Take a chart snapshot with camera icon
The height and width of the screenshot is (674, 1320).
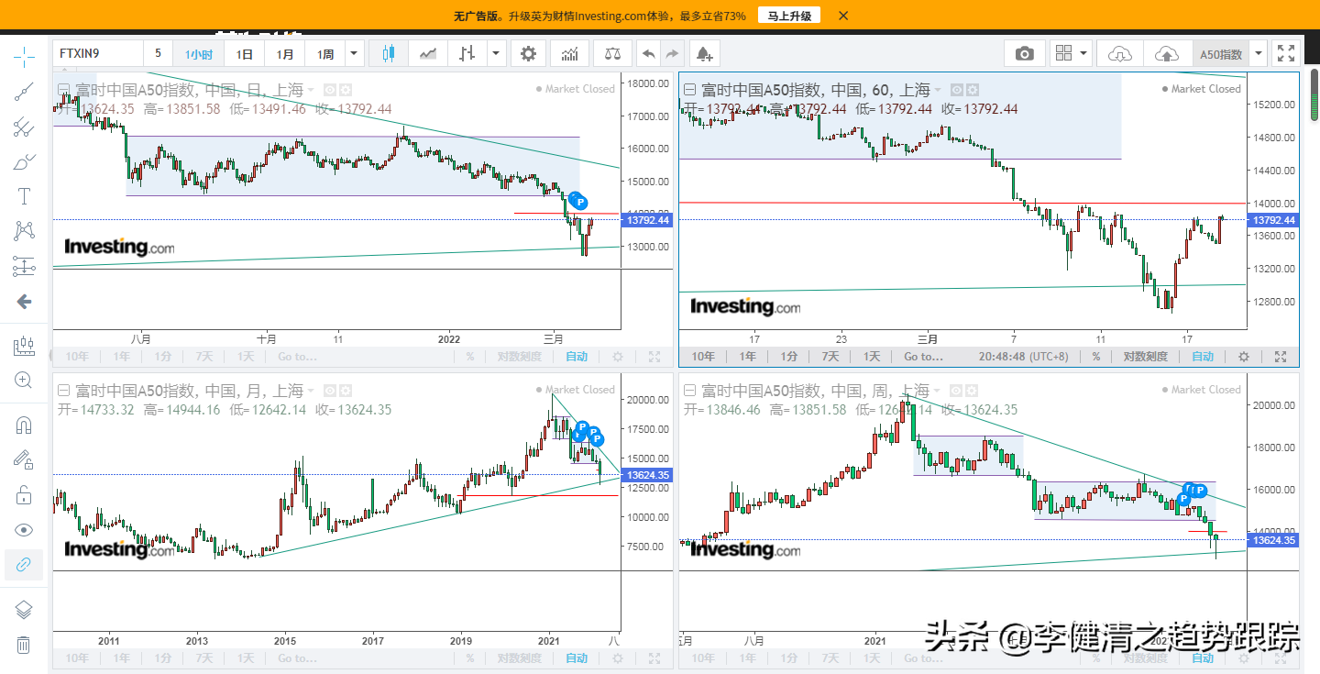[1024, 54]
